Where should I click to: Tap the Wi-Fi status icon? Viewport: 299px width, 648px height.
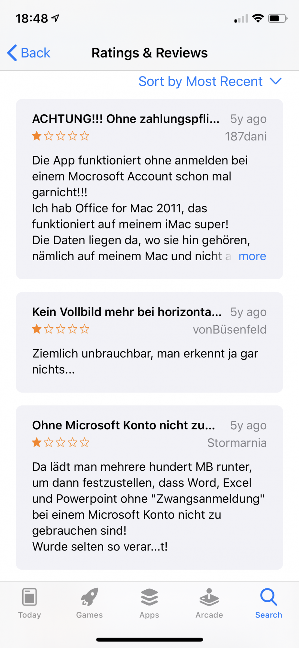pos(258,18)
